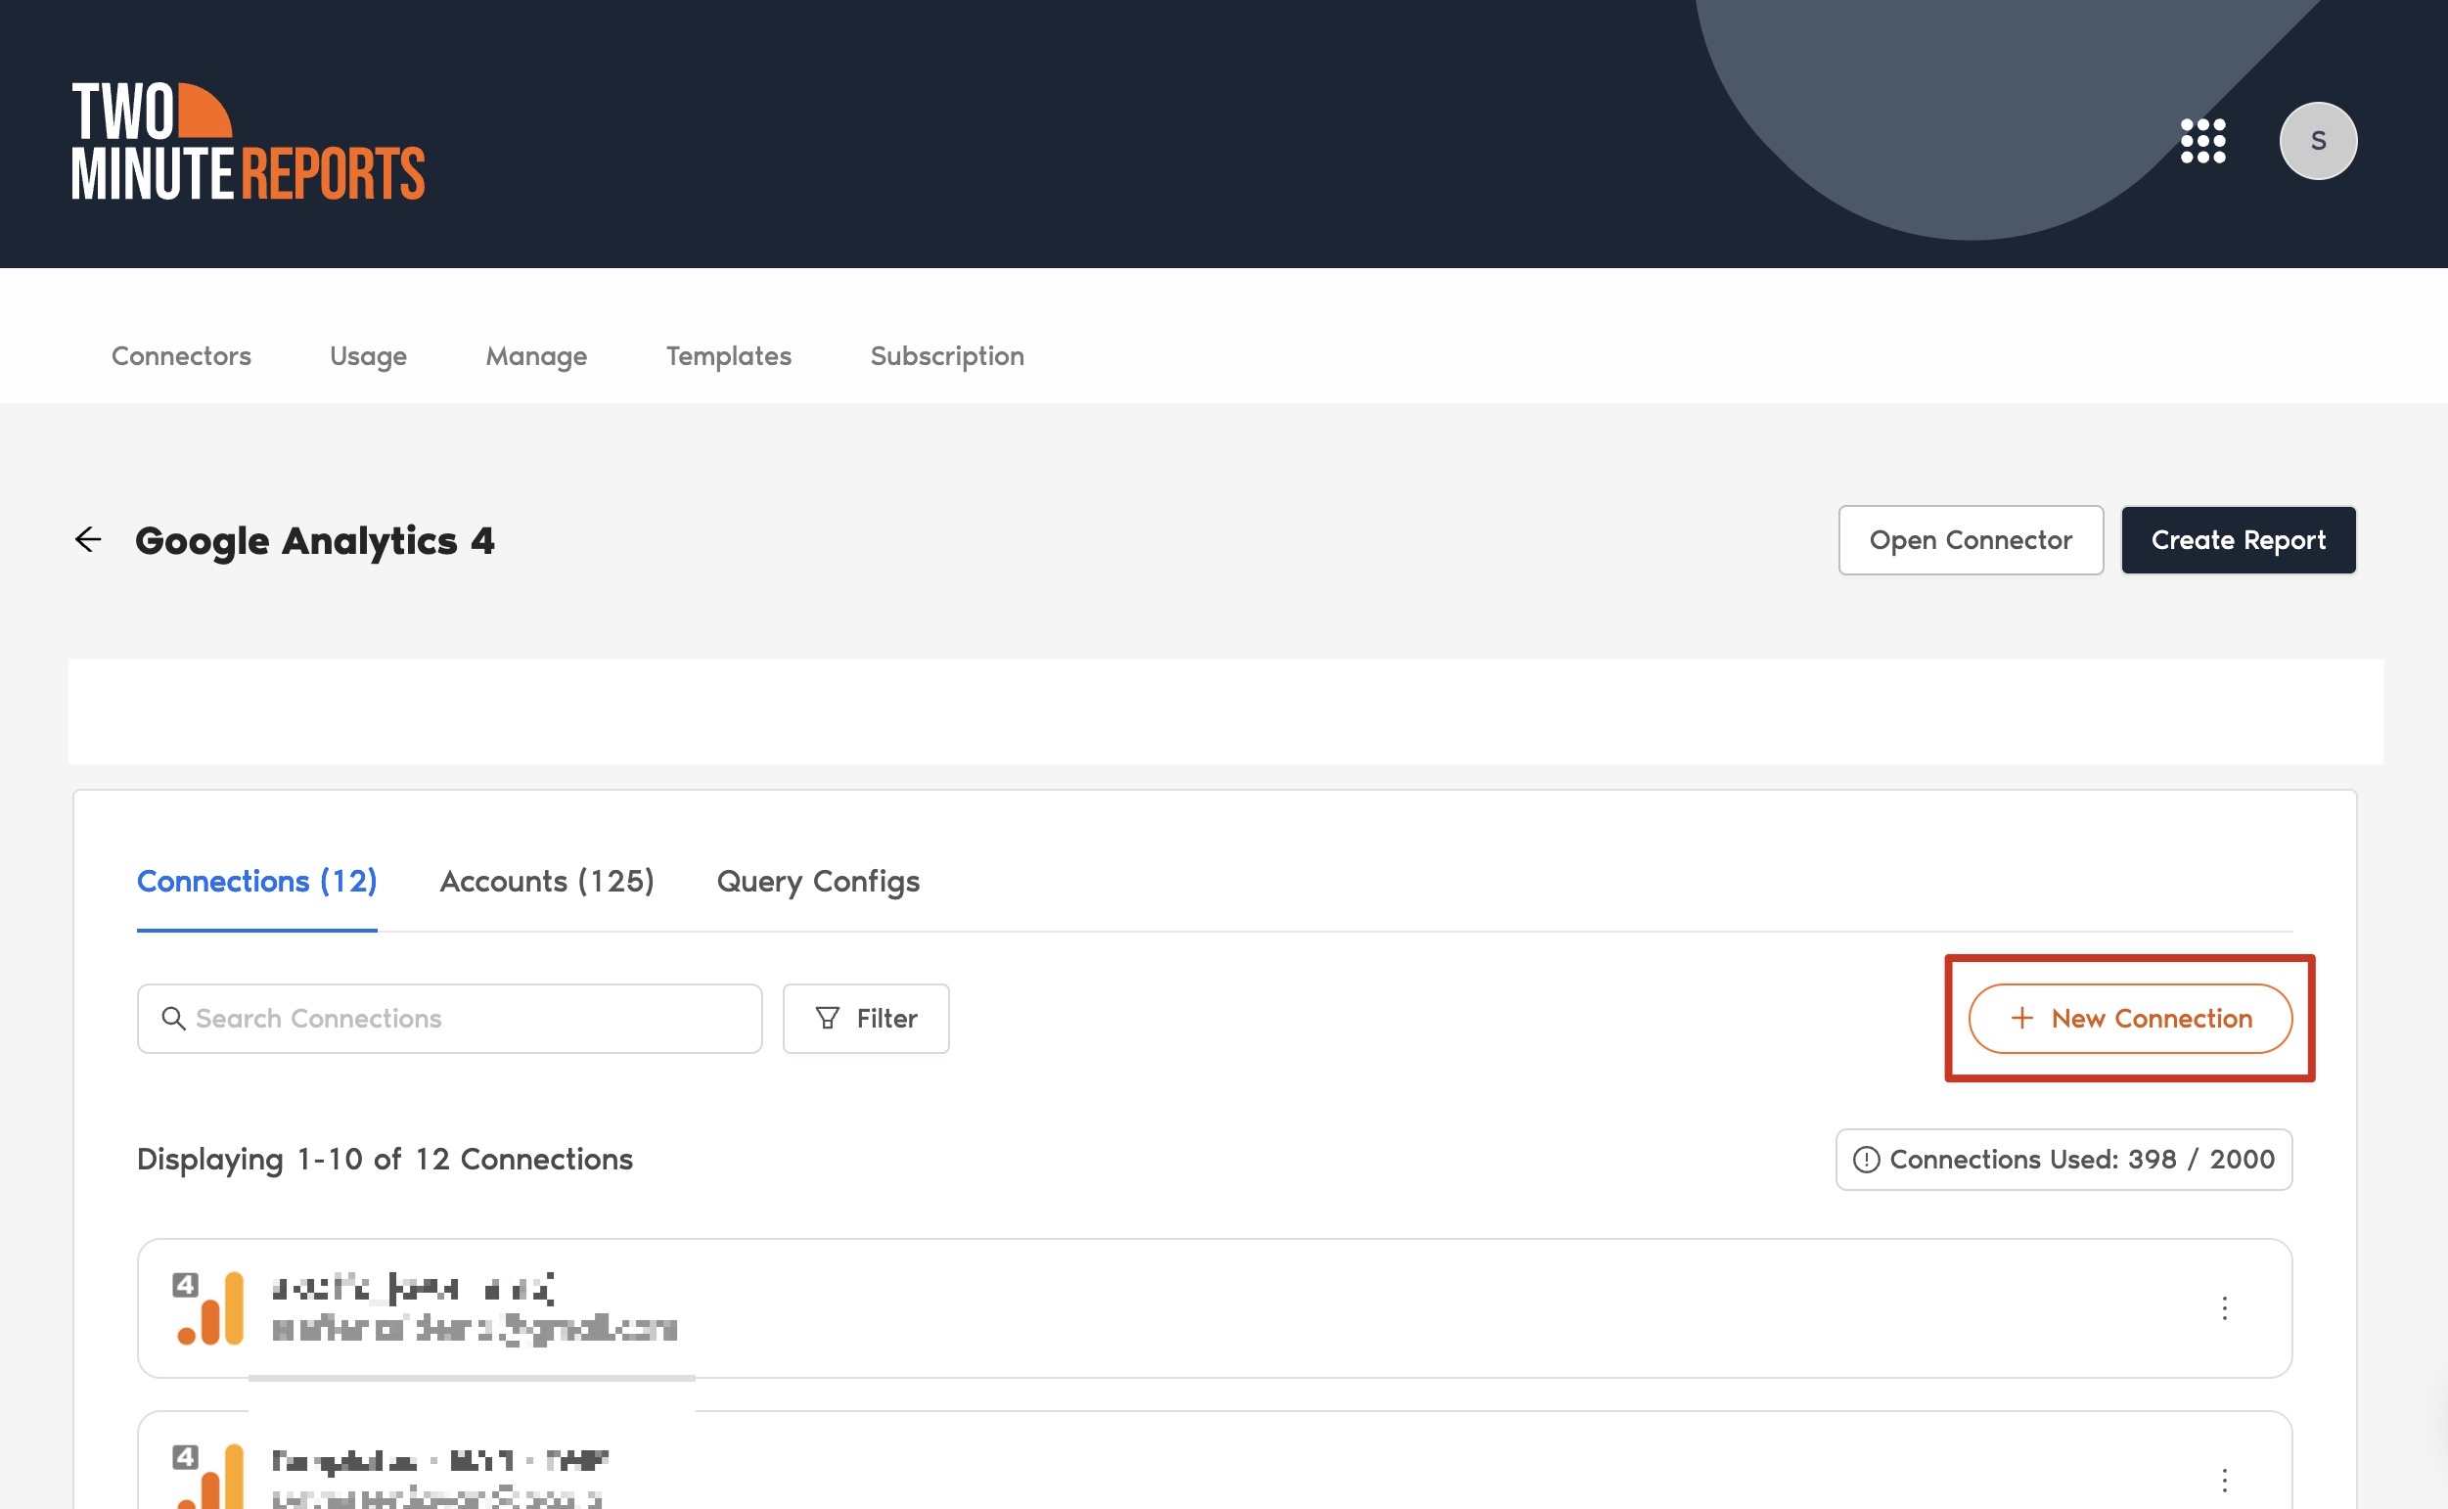The image size is (2448, 1509).
Task: Click the New Connection button
Action: 2129,1018
